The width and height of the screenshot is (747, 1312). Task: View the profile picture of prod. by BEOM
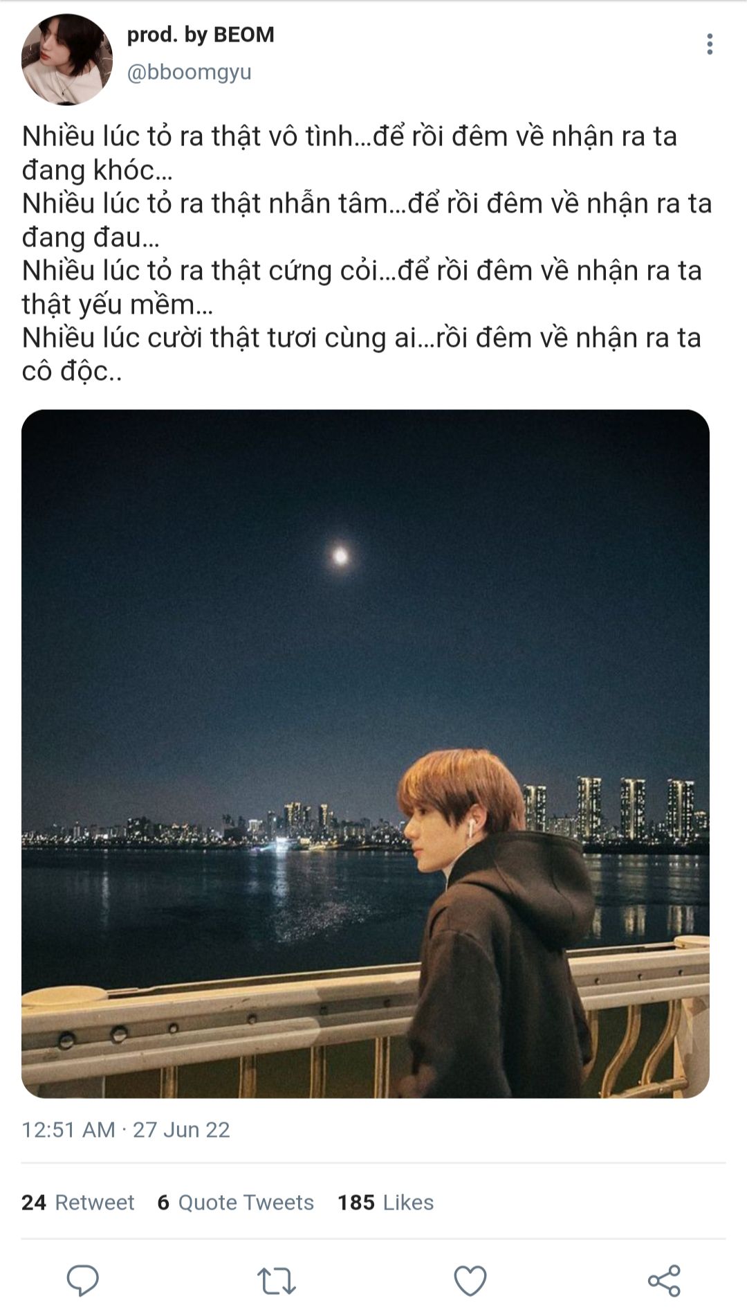coord(67,60)
